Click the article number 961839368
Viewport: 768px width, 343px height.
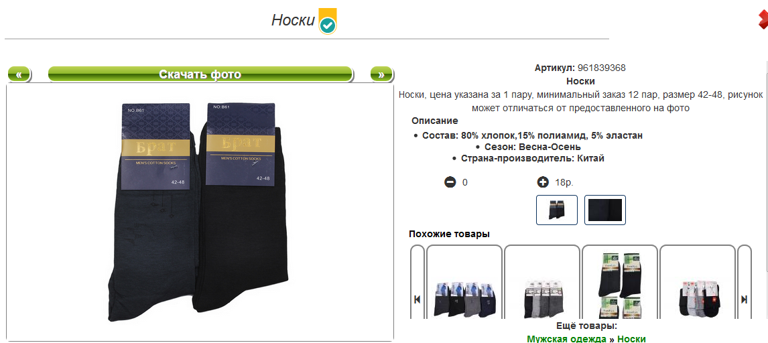click(x=602, y=68)
